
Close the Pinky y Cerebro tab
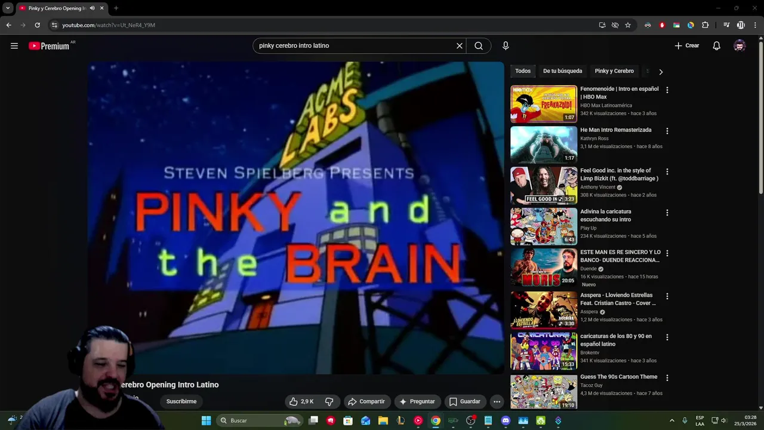pyautogui.click(x=102, y=8)
